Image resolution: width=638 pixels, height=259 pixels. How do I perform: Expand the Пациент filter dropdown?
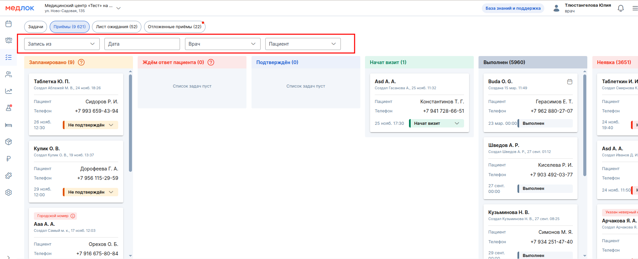point(303,44)
